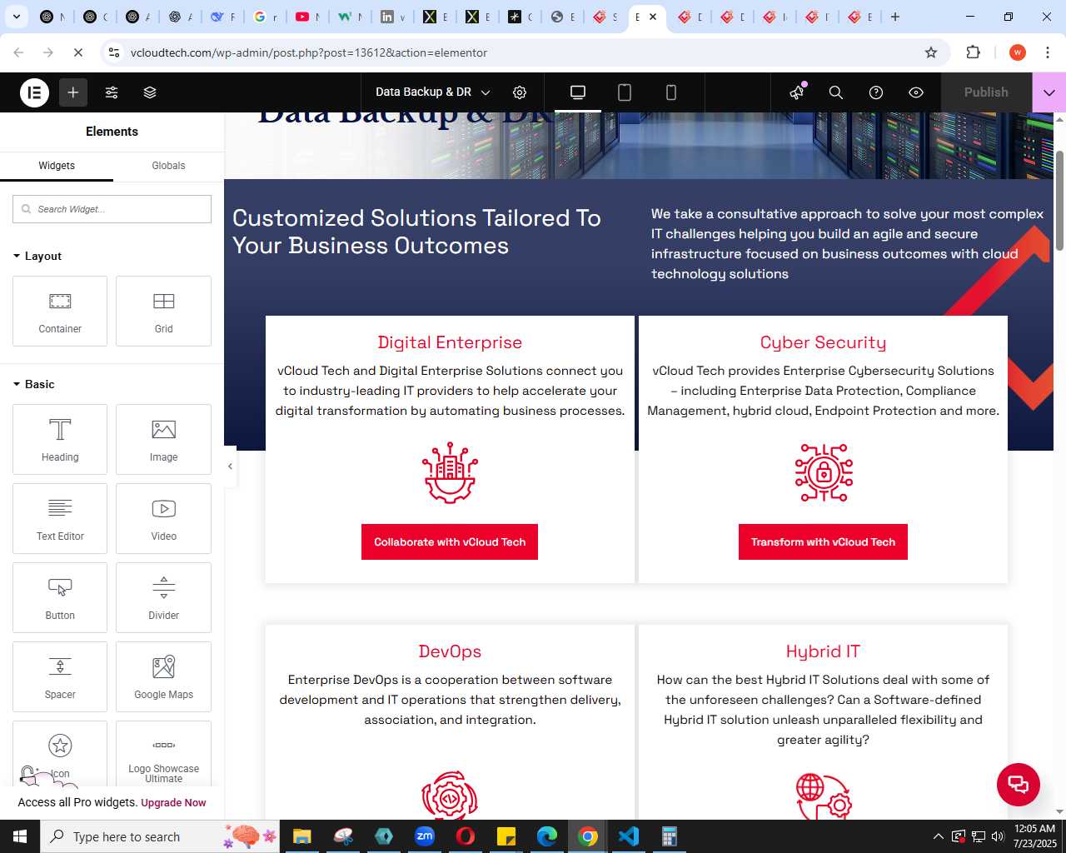Select the Heading widget
Screen dimensions: 1066x853
[60, 439]
